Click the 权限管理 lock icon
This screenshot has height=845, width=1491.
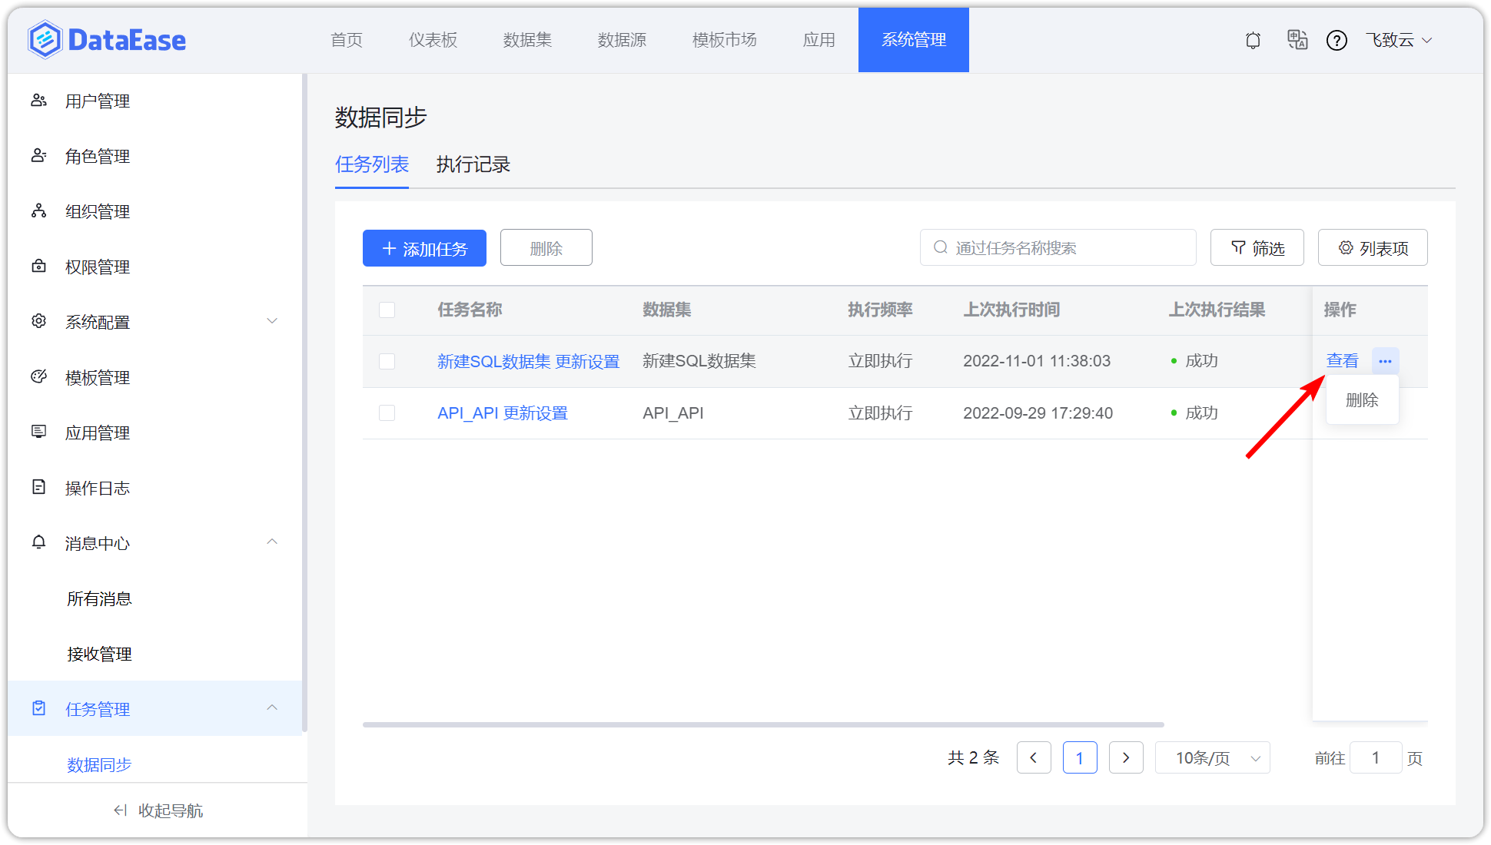[x=38, y=267]
